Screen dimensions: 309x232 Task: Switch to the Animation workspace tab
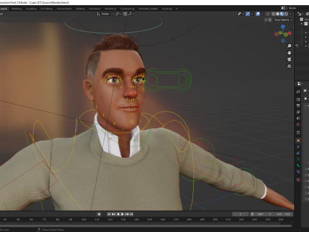coord(95,8)
